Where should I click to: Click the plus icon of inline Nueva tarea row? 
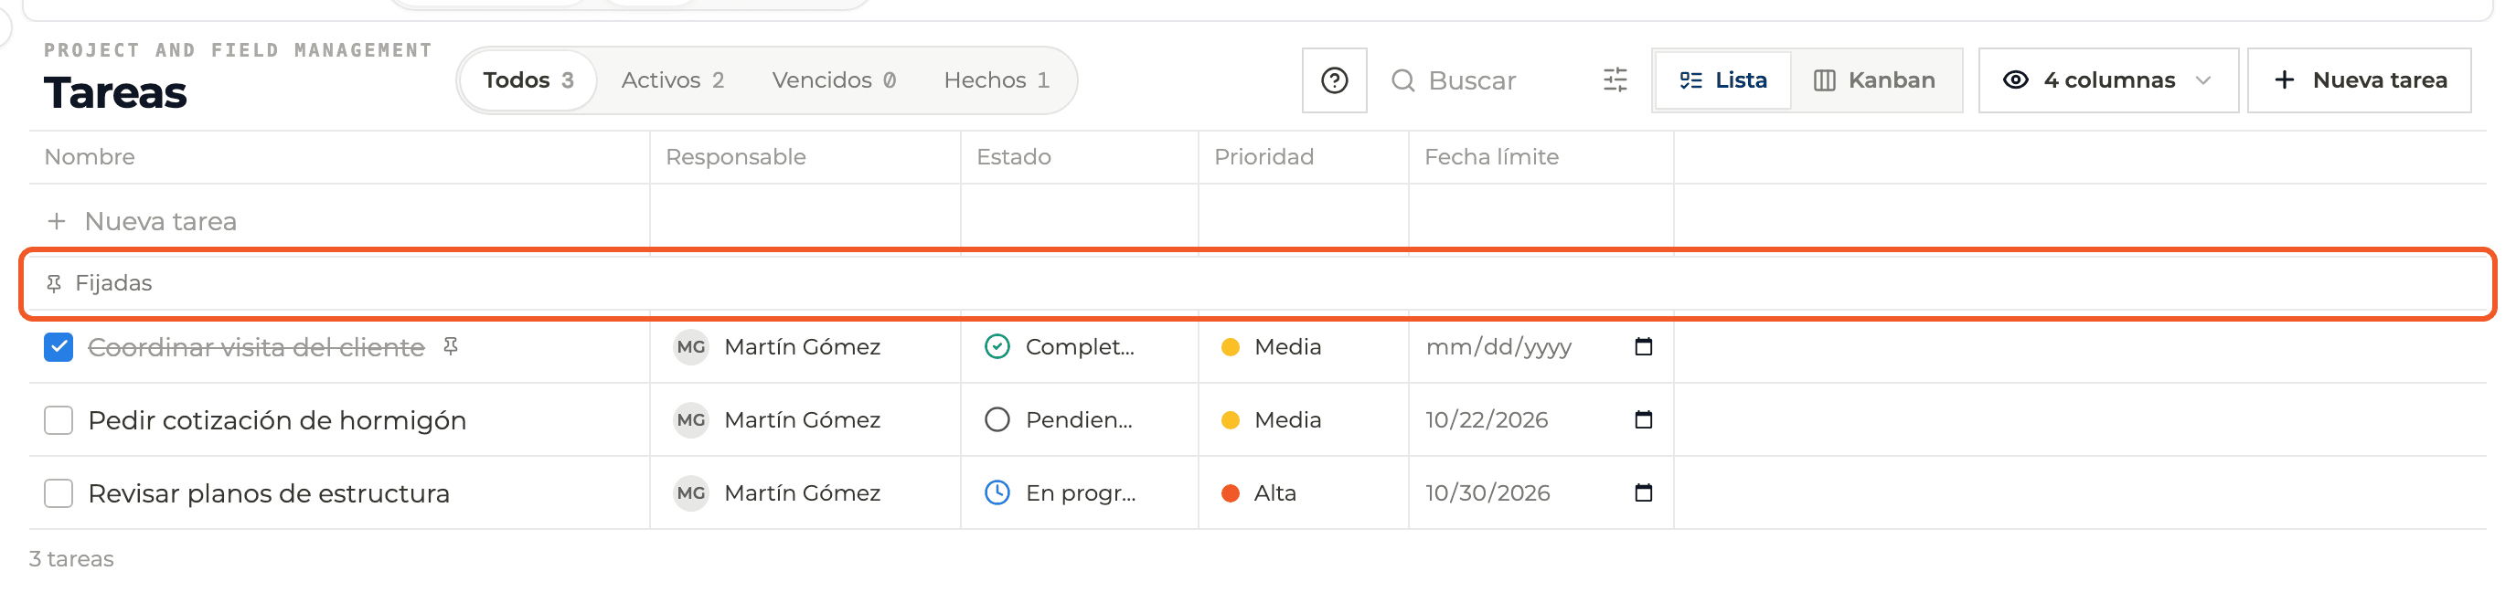coord(58,221)
